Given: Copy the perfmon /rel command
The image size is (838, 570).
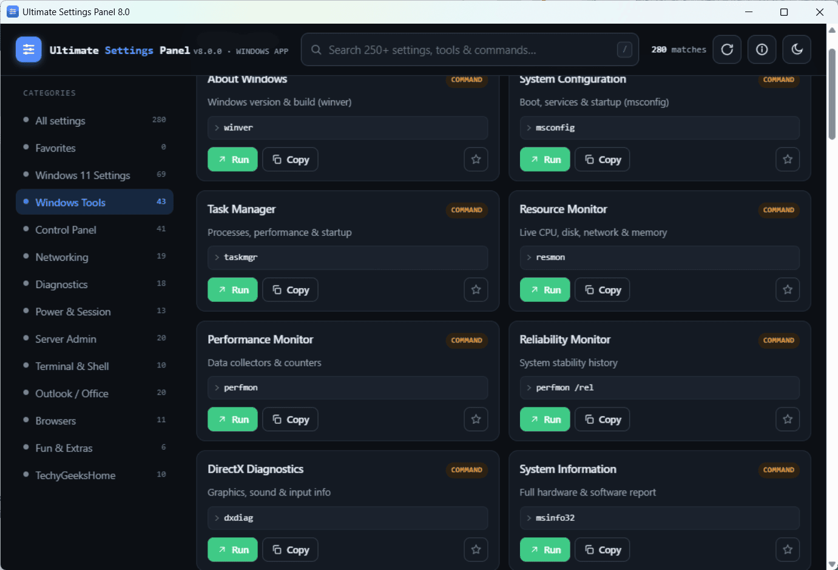Looking at the screenshot, I should click(x=603, y=420).
